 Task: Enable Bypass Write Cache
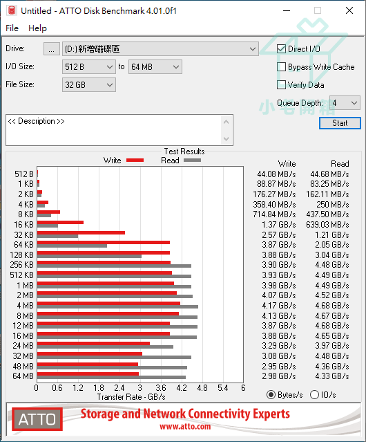click(x=281, y=67)
